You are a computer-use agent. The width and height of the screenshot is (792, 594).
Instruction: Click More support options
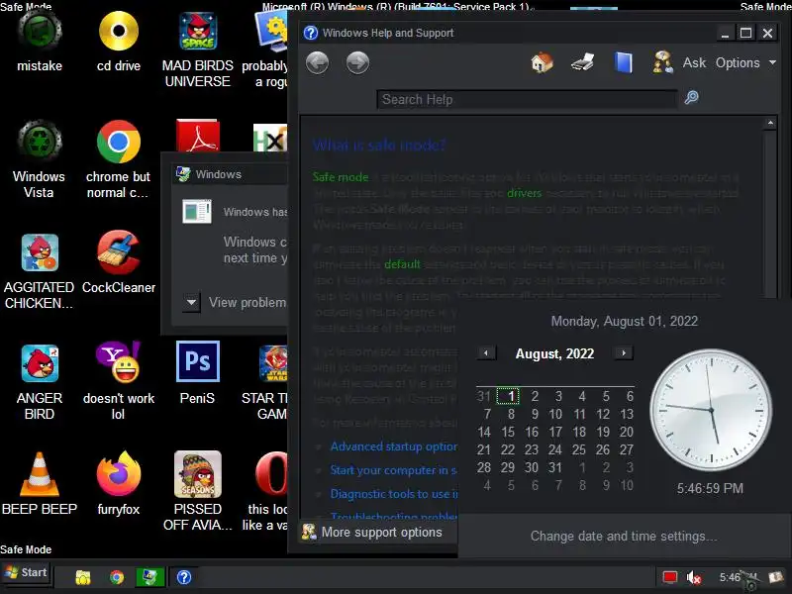(381, 533)
